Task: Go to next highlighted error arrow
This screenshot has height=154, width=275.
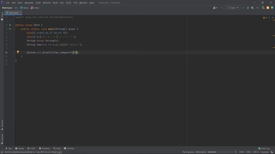Action: pyautogui.click(x=273, y=18)
